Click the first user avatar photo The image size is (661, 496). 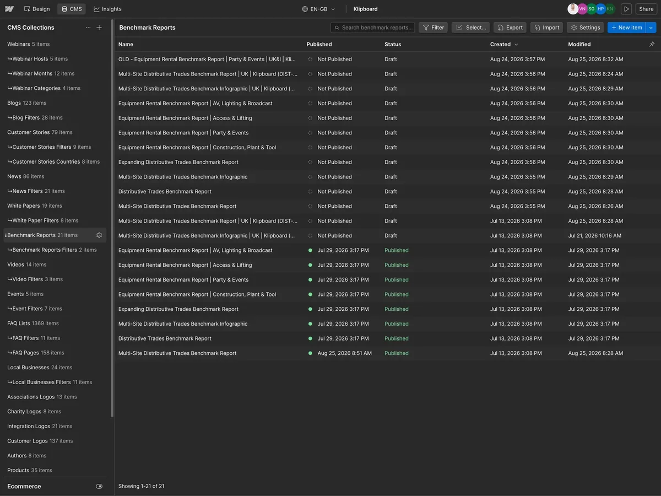tap(573, 9)
